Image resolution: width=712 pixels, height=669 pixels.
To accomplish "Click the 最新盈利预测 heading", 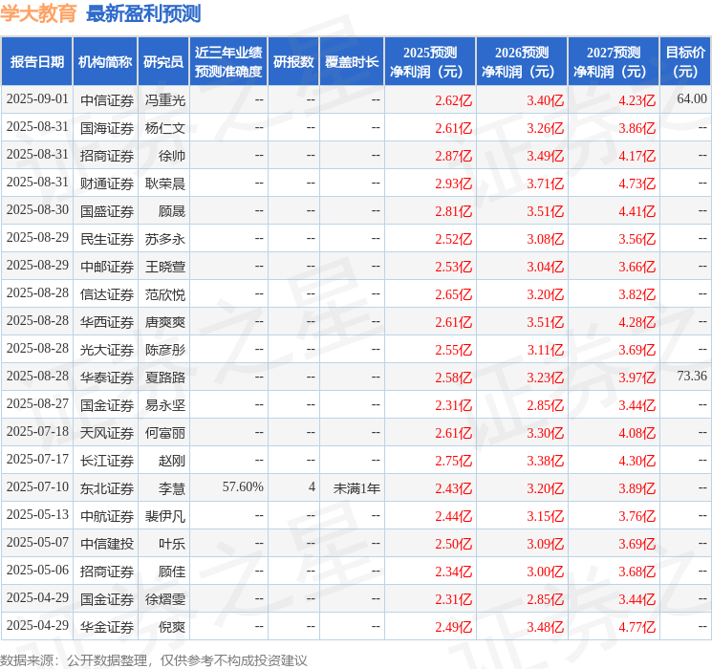I will [143, 14].
